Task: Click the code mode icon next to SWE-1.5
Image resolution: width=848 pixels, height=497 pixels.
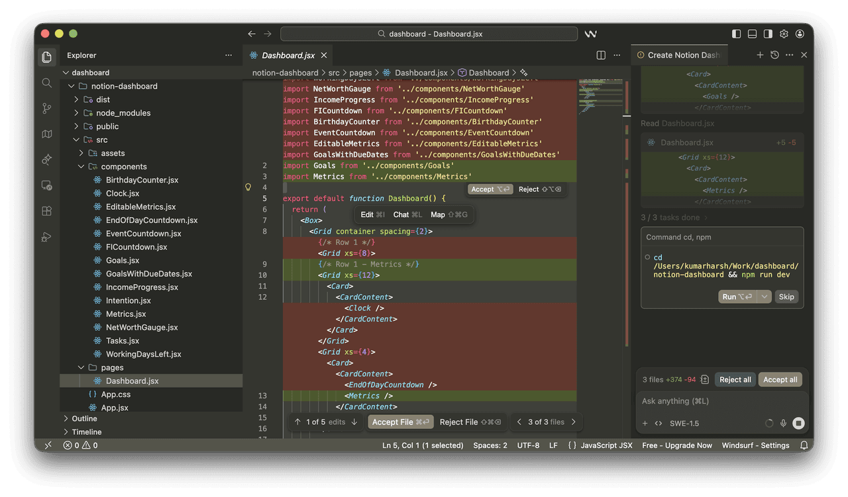Action: tap(659, 424)
